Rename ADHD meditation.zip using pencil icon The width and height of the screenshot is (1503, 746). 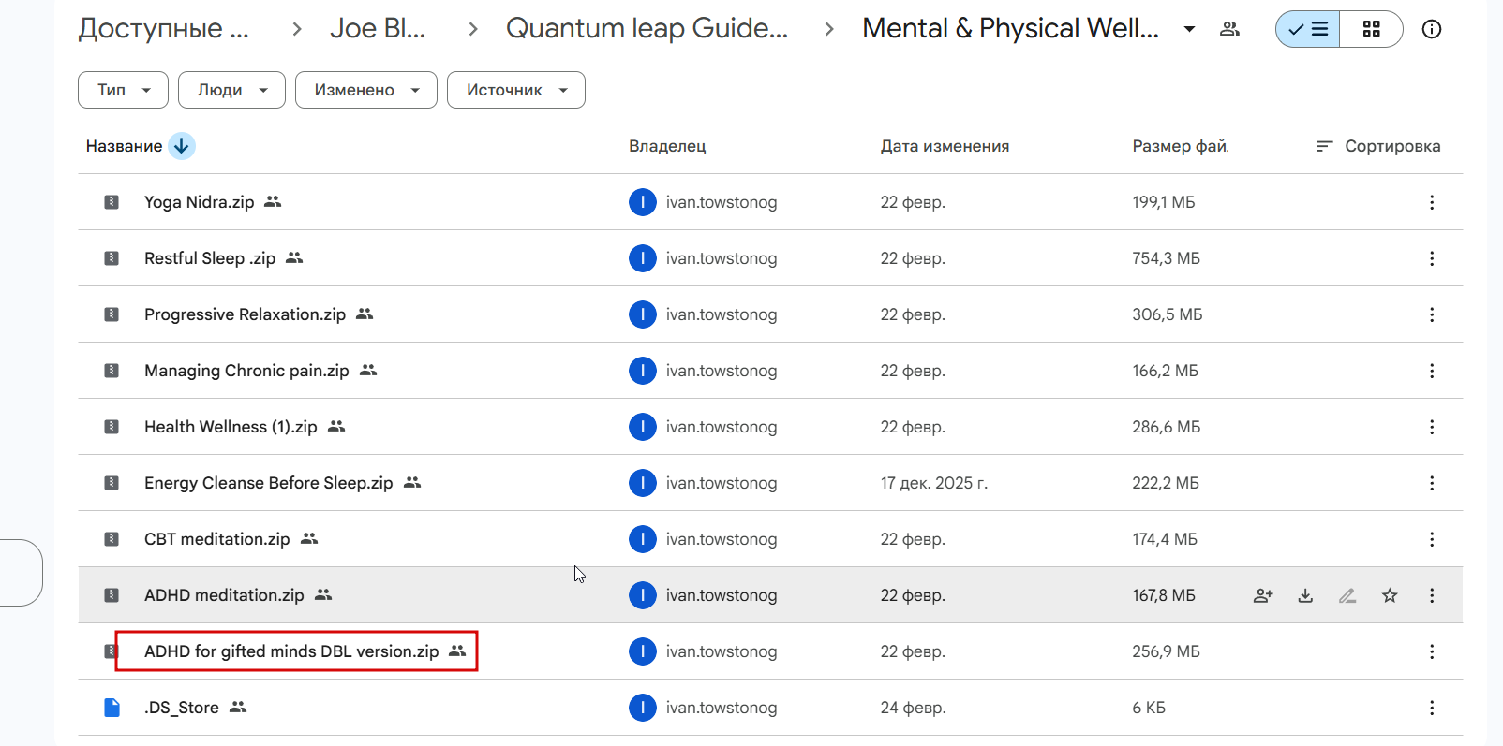(x=1347, y=595)
